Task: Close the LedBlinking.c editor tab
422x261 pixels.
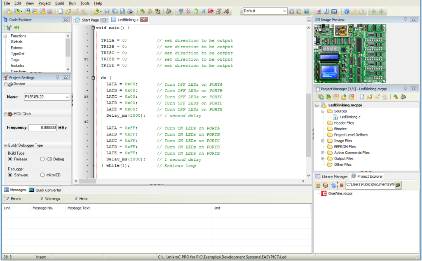Action: [x=144, y=19]
